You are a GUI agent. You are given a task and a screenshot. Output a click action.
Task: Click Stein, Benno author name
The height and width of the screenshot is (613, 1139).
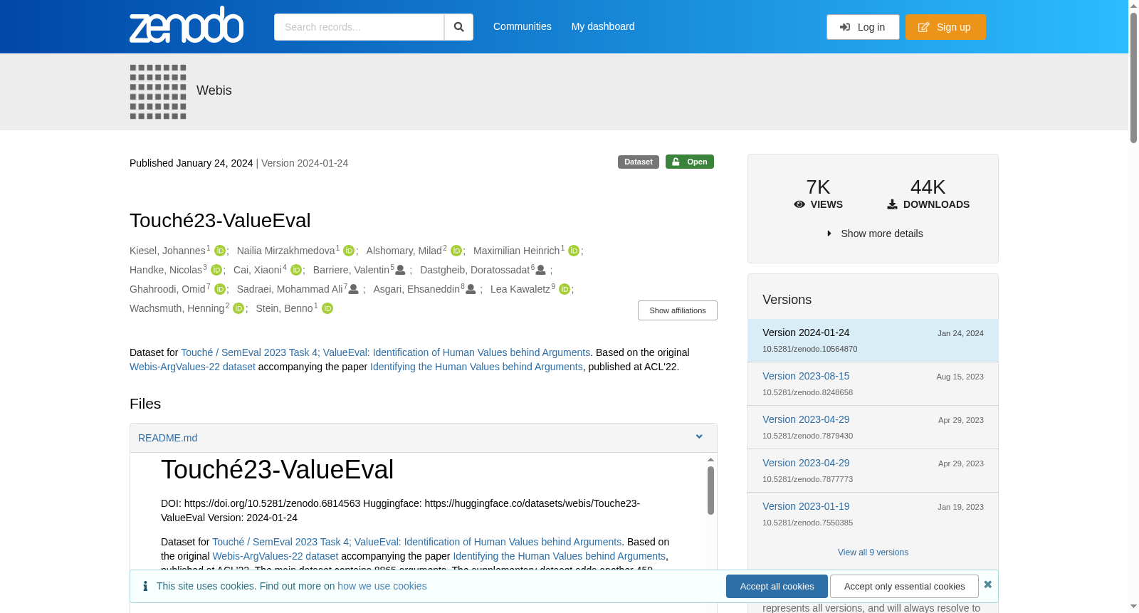[x=284, y=308]
